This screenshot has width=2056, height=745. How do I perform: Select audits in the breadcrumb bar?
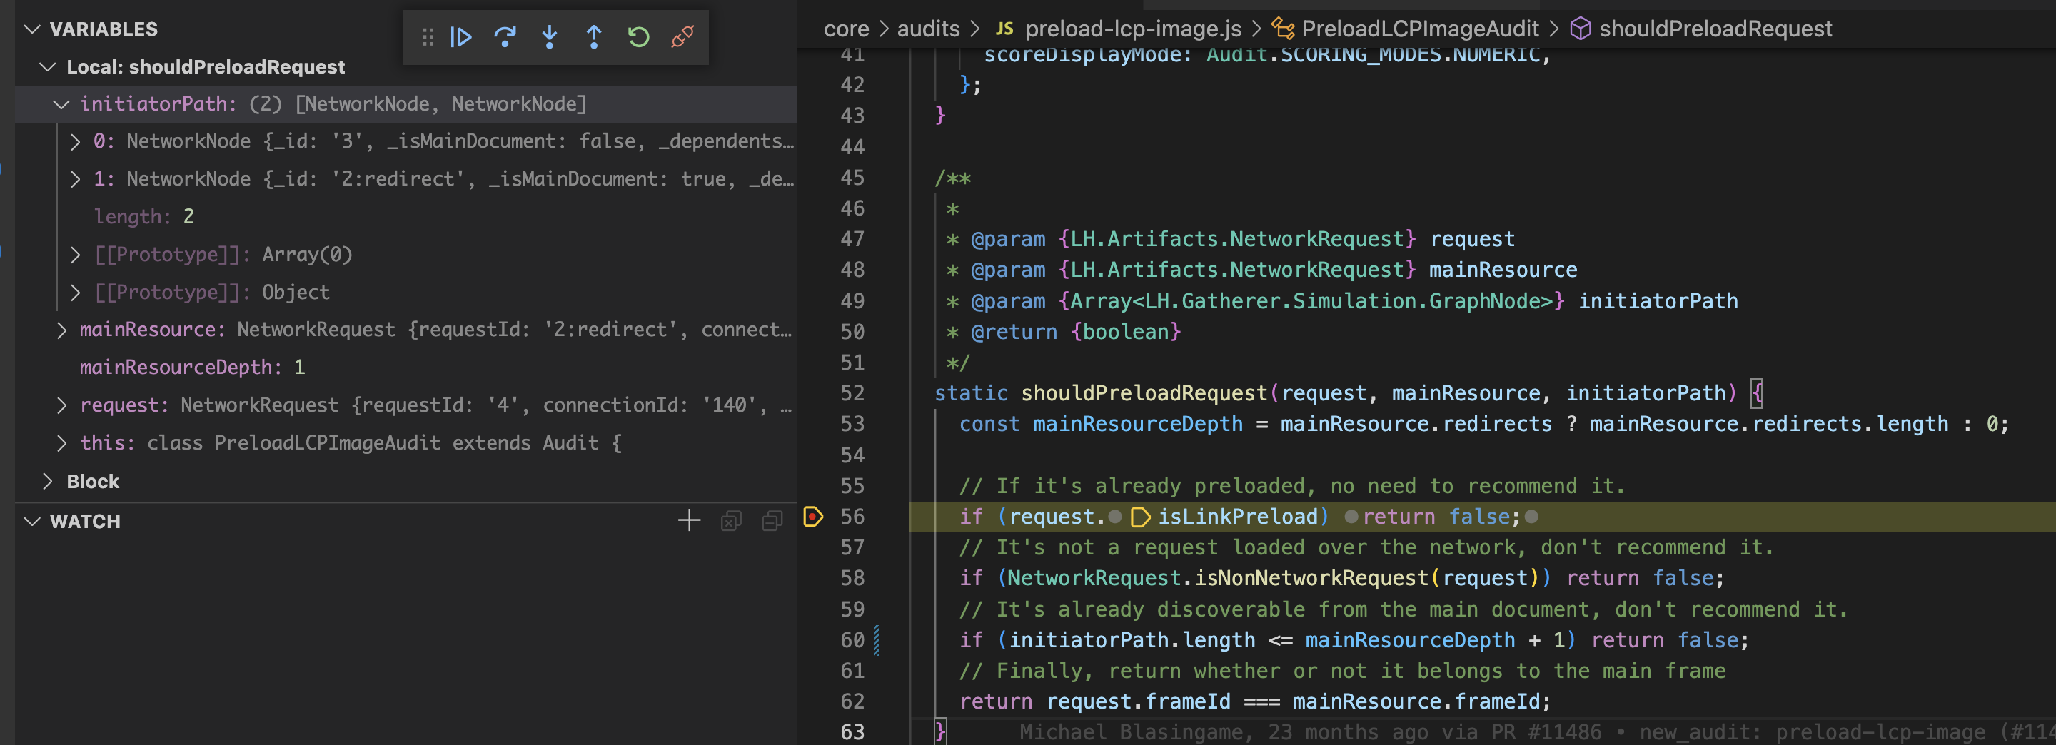pyautogui.click(x=928, y=29)
